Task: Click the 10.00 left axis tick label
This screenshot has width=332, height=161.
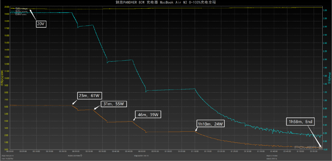Action: pos(7,78)
